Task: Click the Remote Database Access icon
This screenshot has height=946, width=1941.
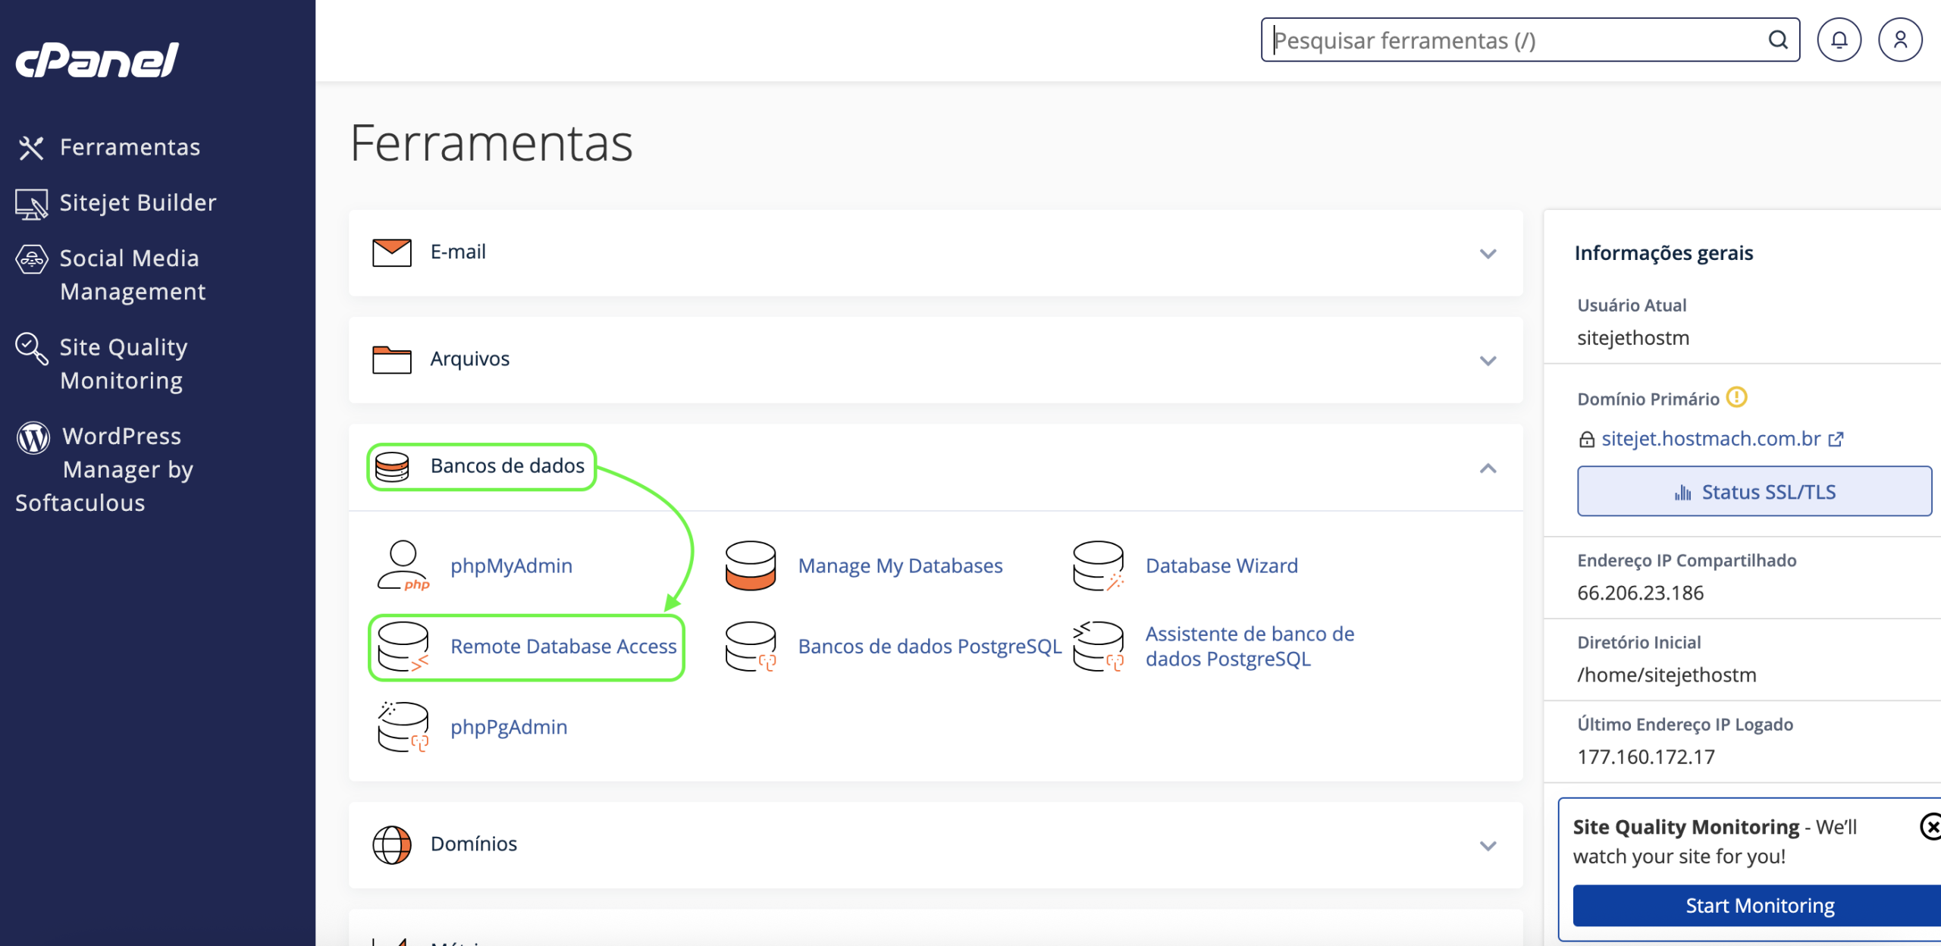Action: click(x=403, y=647)
